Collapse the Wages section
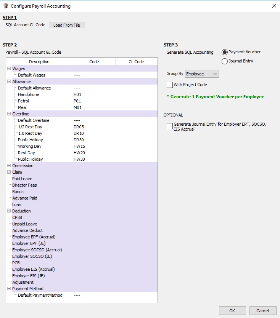The width and height of the screenshot is (280, 318). 8,69
